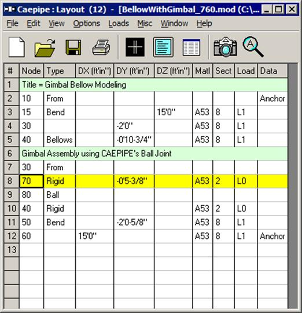Click the magnifier zoom icon
The width and height of the screenshot is (302, 313).
tap(253, 47)
